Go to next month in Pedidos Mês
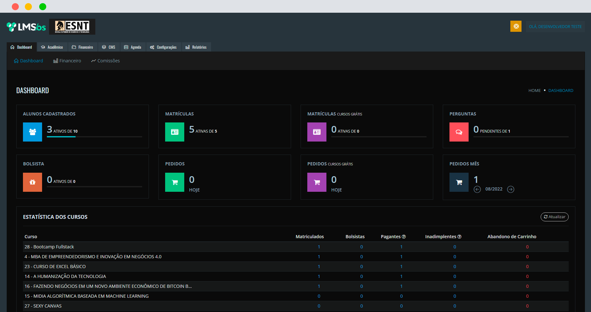 511,190
